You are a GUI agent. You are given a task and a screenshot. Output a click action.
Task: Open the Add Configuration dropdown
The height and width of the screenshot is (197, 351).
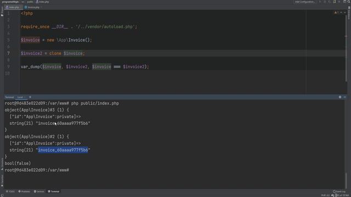pos(305,2)
